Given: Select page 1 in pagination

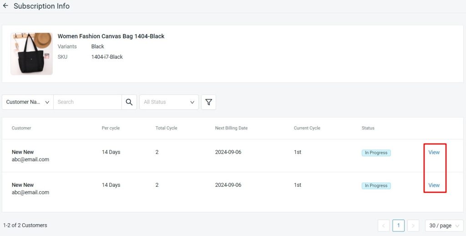Looking at the screenshot, I should [398, 226].
